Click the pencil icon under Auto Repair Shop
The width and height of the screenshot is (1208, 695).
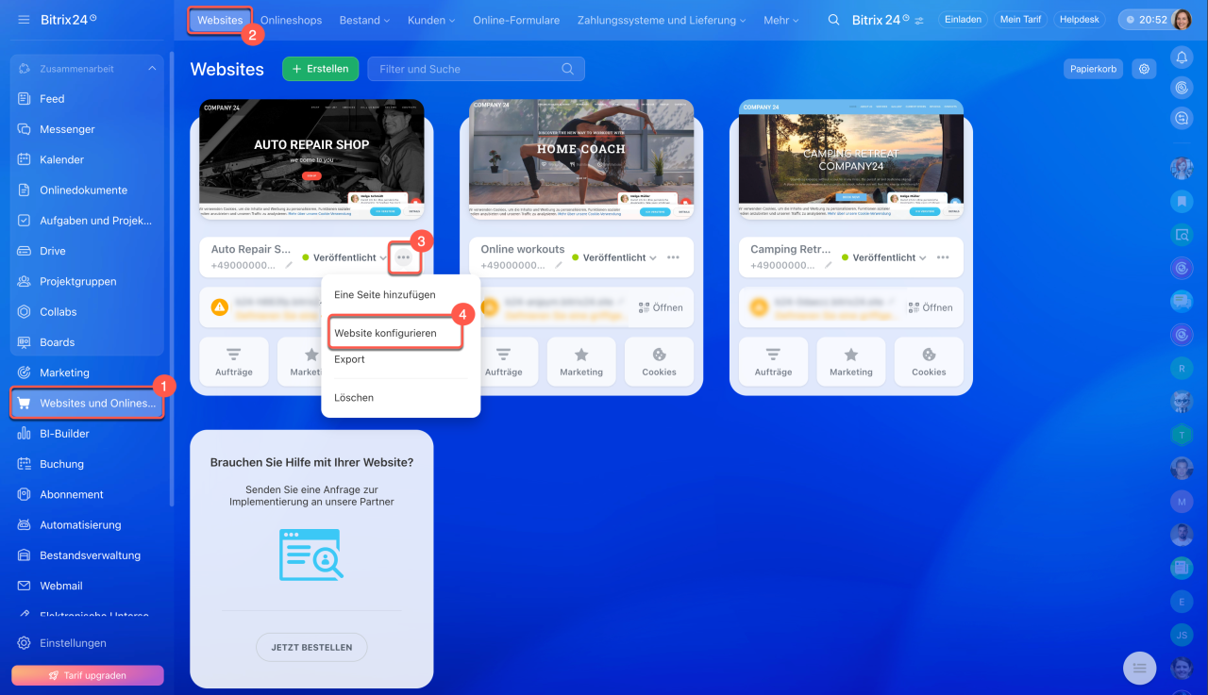(290, 266)
